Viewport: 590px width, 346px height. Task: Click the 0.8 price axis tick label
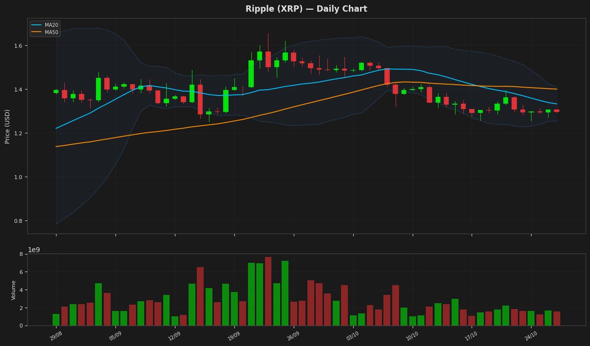18,221
